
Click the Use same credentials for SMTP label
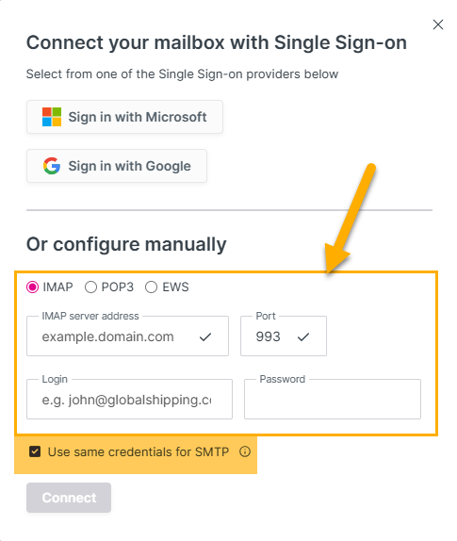coord(139,451)
